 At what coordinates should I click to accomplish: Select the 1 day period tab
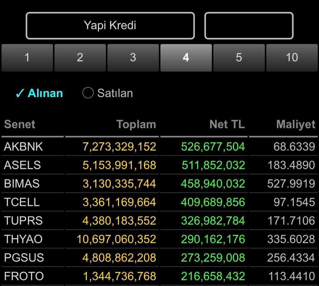click(27, 58)
